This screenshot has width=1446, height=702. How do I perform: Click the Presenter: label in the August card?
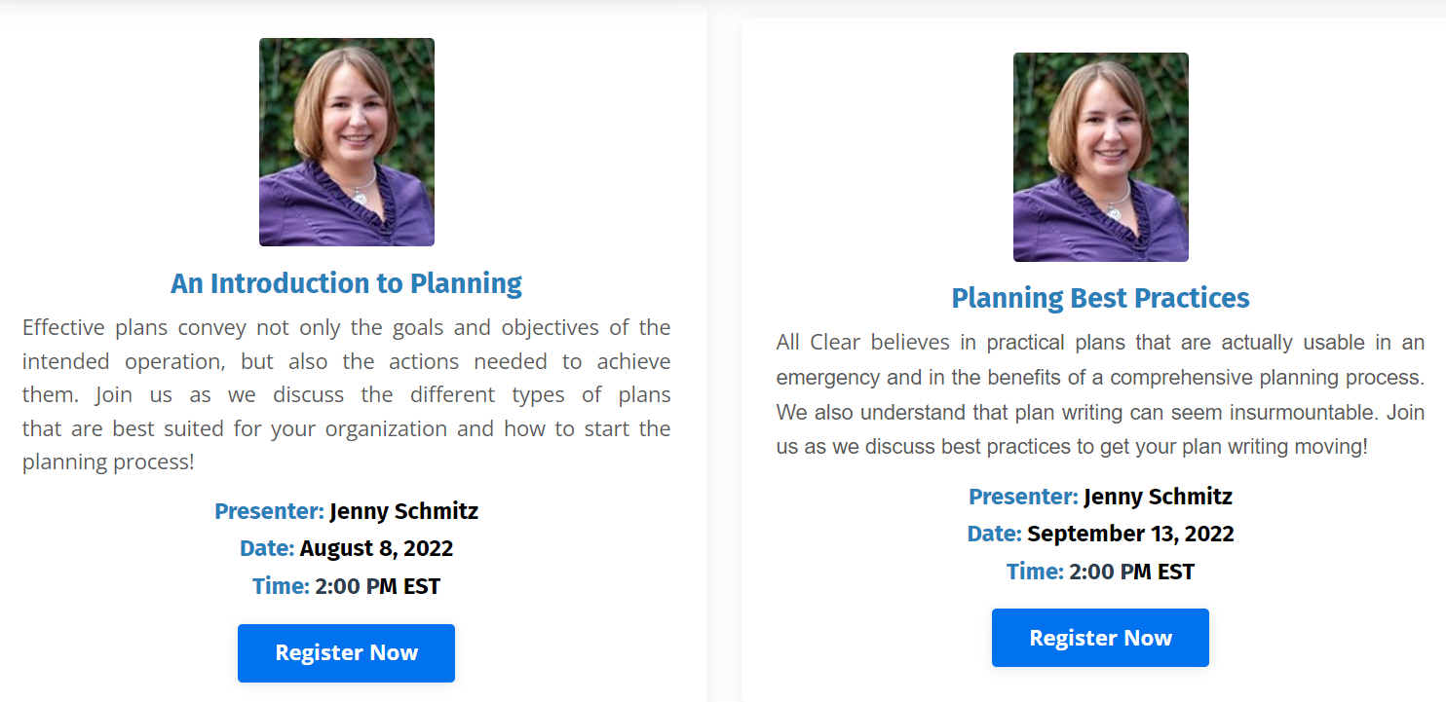click(x=269, y=511)
